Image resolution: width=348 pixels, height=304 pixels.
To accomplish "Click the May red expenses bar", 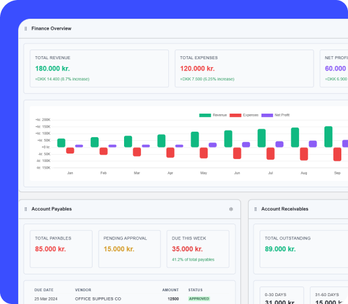I will [x=204, y=153].
